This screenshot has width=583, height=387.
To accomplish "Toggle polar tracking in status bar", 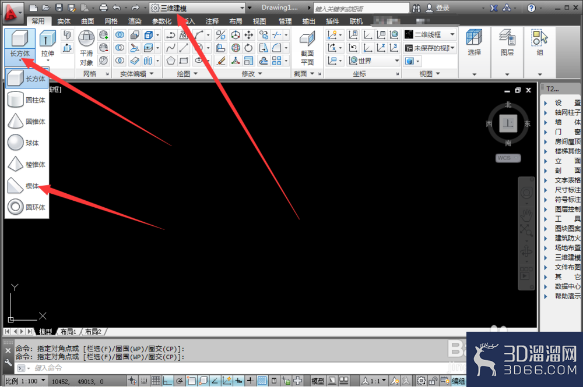I will [180, 381].
